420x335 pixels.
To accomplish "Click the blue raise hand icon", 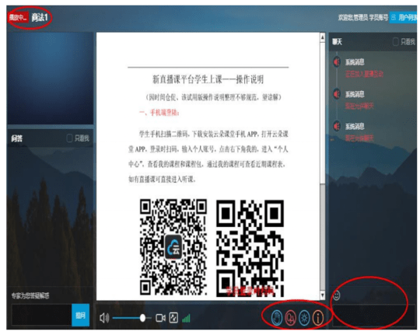I will click(x=277, y=318).
